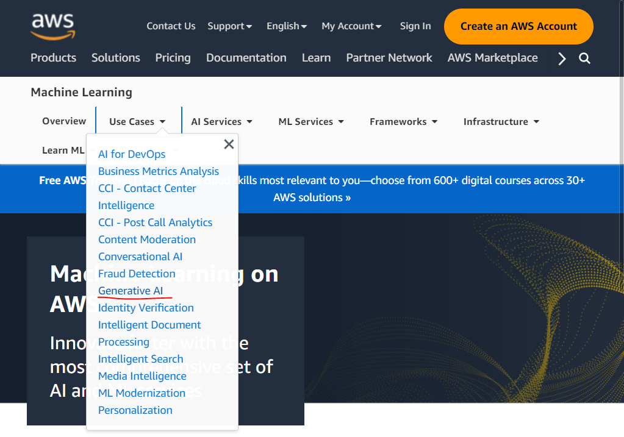Open AWS Marketplace menu item
Viewport: 624px width, 437px height.
tap(492, 58)
